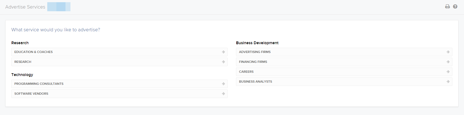Choose the Research service option
464x115 pixels.
coord(119,62)
